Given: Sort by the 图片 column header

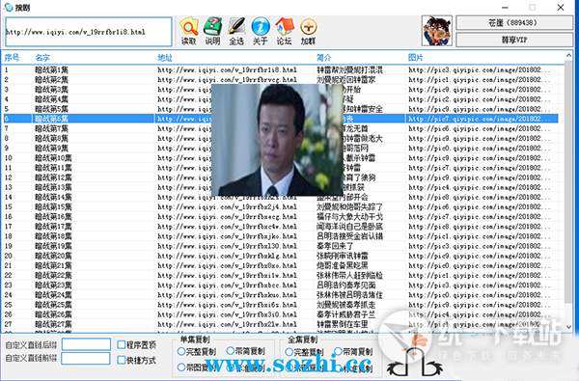Looking at the screenshot, I should point(415,58).
